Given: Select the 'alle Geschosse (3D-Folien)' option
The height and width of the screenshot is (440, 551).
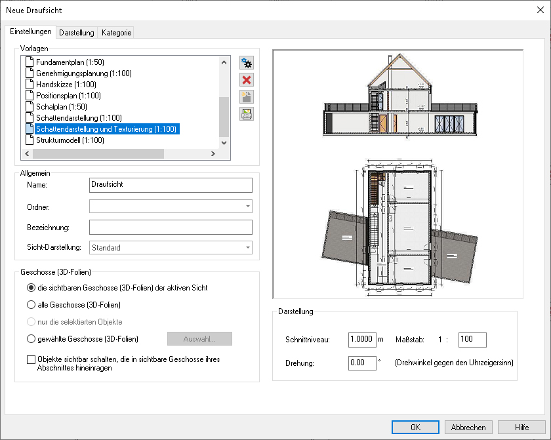Looking at the screenshot, I should point(31,305).
